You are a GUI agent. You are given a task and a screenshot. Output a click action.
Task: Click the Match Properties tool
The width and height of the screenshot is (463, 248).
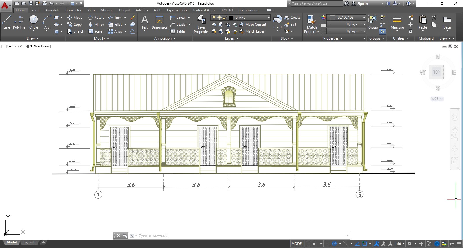pyautogui.click(x=312, y=24)
